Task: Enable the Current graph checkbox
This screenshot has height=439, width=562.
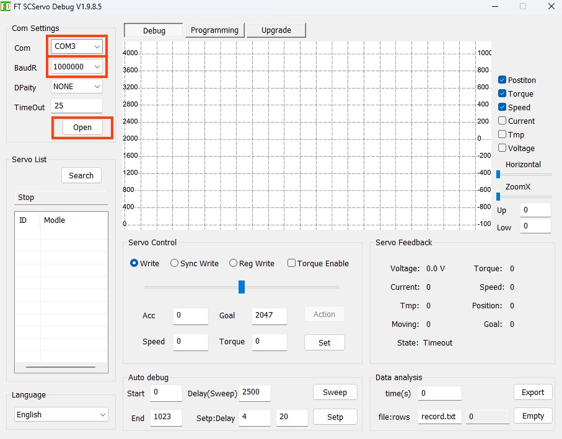Action: pos(503,121)
